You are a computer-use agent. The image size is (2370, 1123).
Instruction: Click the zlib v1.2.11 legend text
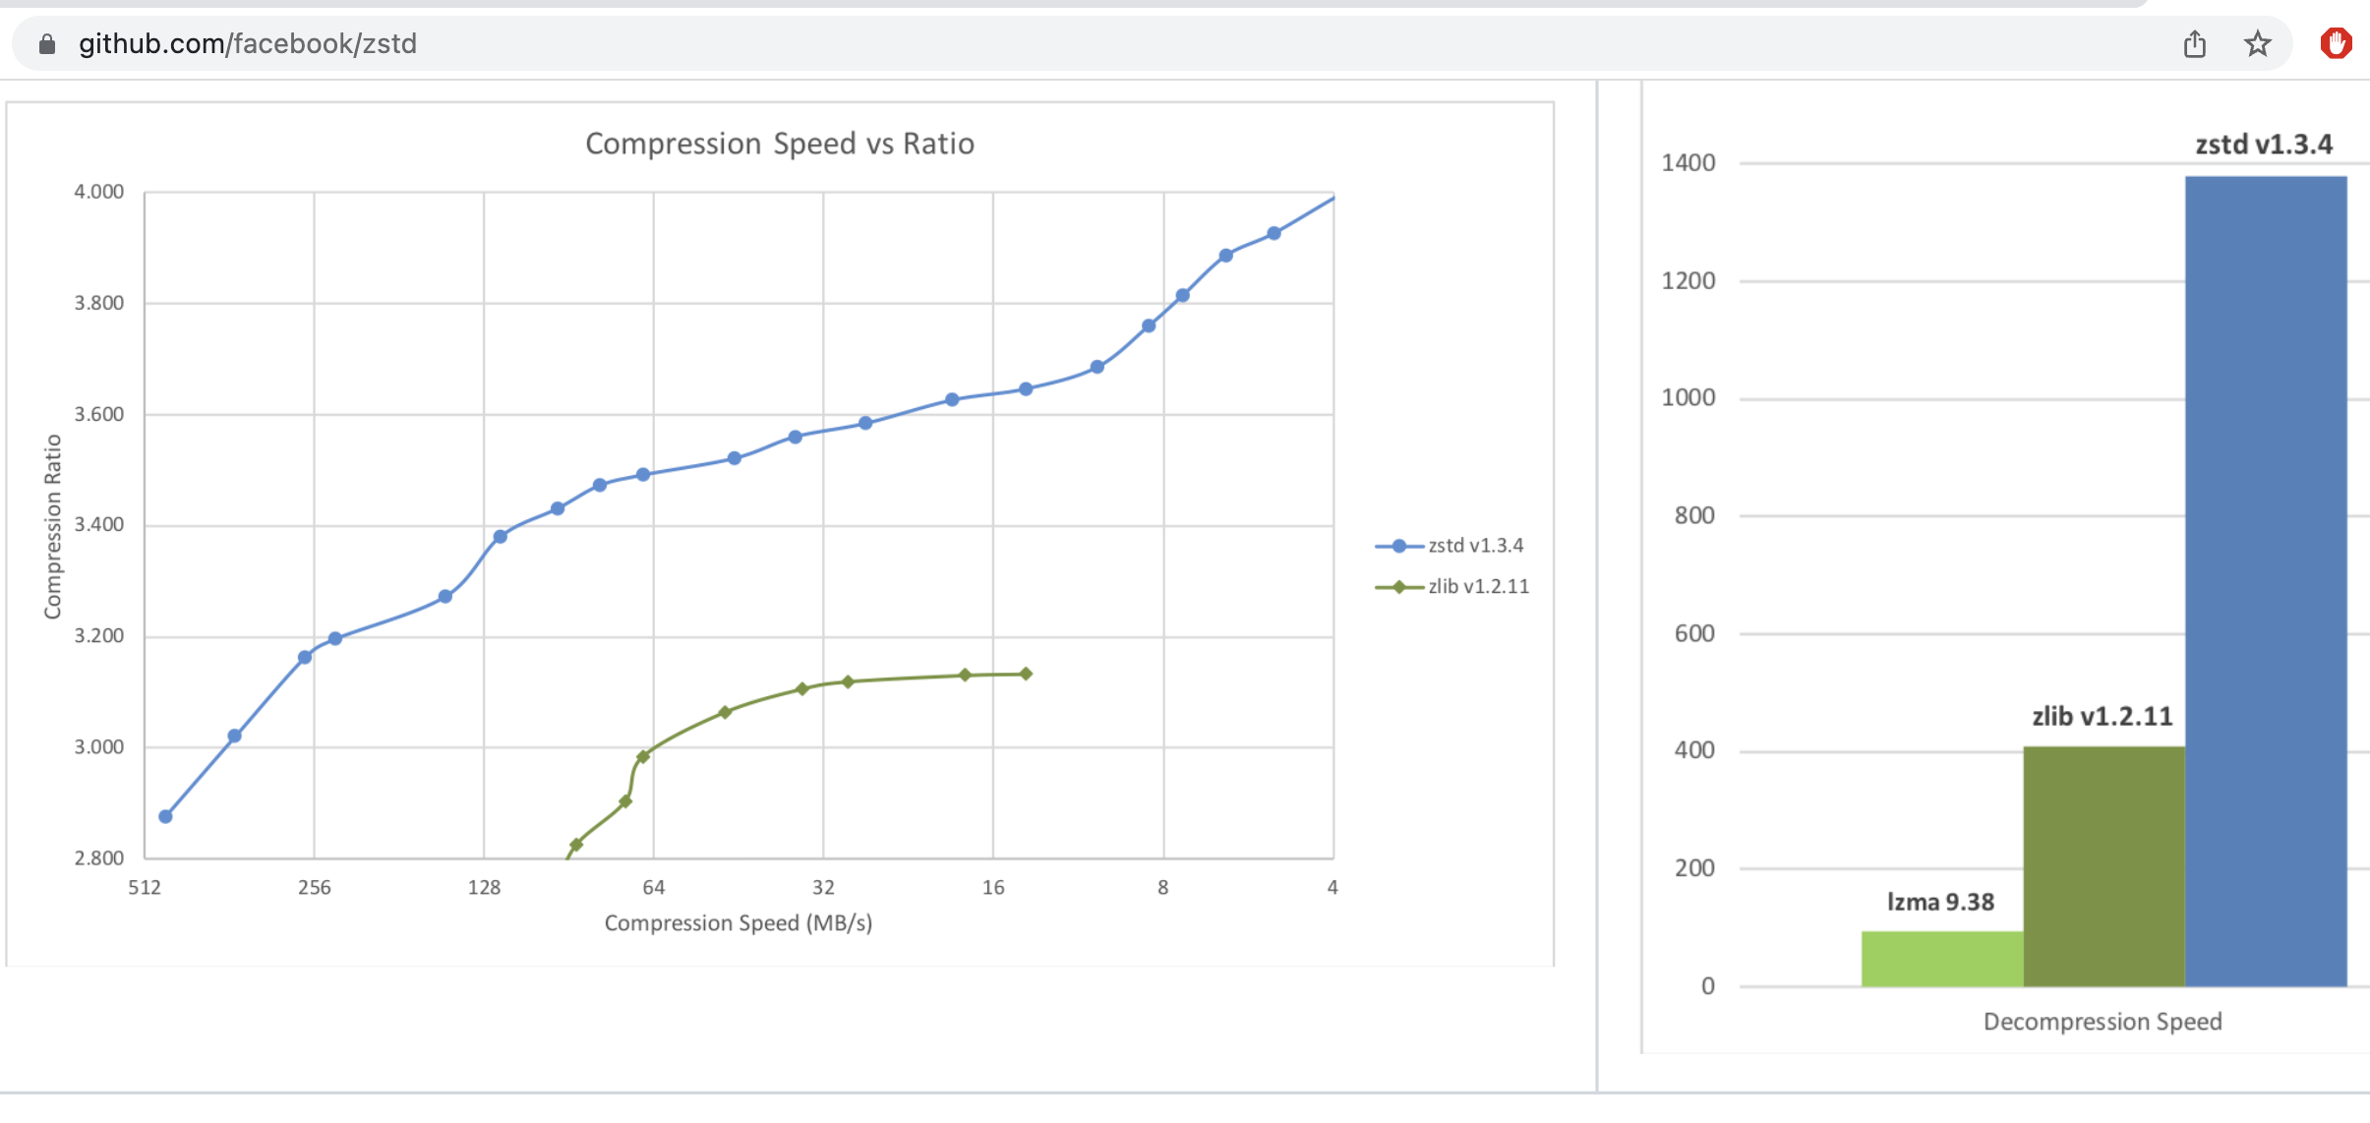(x=1478, y=587)
